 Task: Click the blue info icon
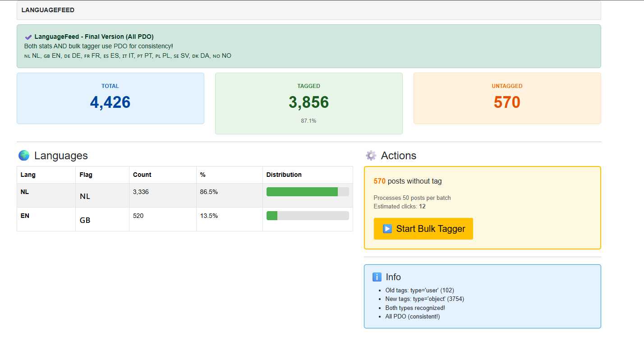click(377, 277)
